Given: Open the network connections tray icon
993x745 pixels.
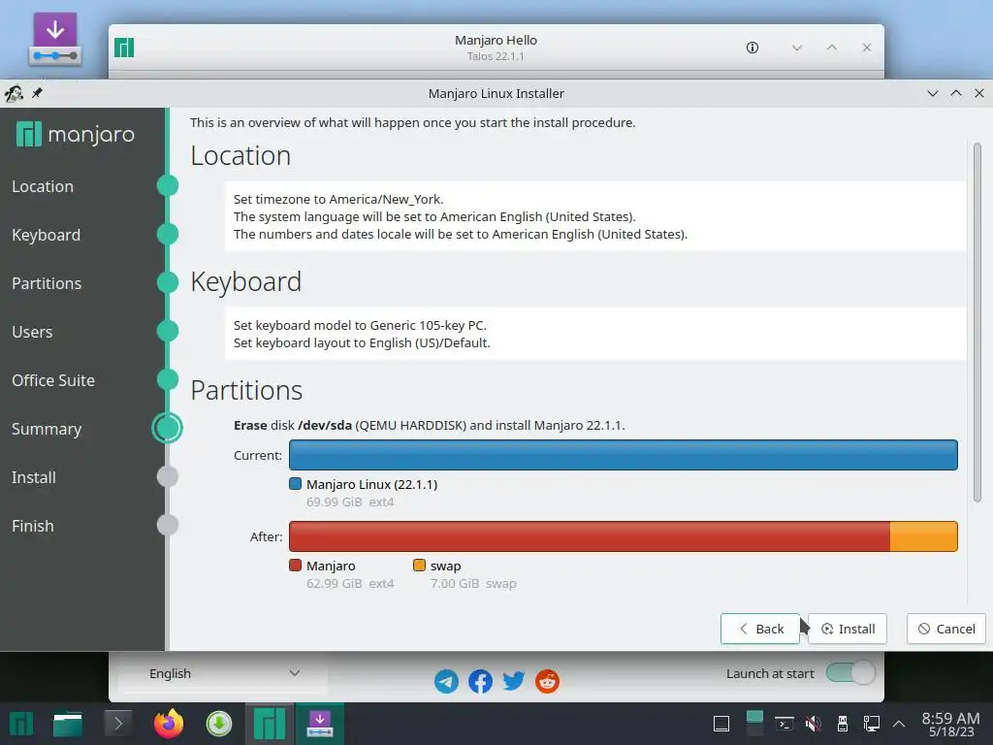Looking at the screenshot, I should [872, 724].
